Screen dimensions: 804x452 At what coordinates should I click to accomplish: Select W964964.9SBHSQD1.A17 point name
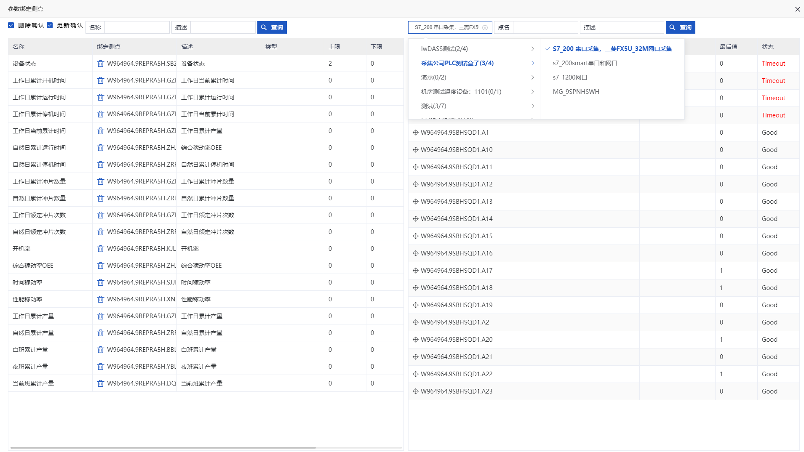pos(457,271)
